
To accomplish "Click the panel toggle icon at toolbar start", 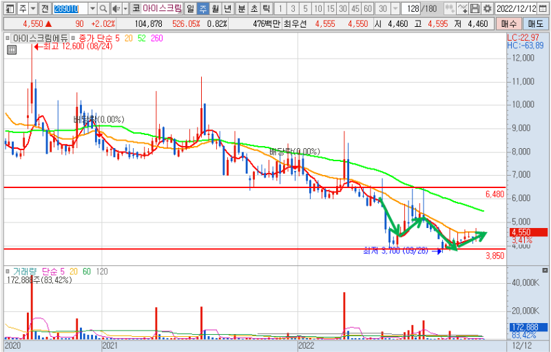I will pyautogui.click(x=10, y=8).
